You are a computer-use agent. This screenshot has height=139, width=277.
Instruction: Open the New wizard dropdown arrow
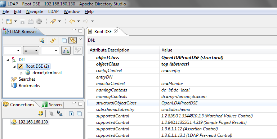[x=15, y=21]
